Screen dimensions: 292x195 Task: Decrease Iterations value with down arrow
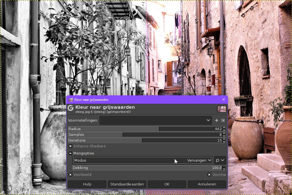tap(224, 142)
